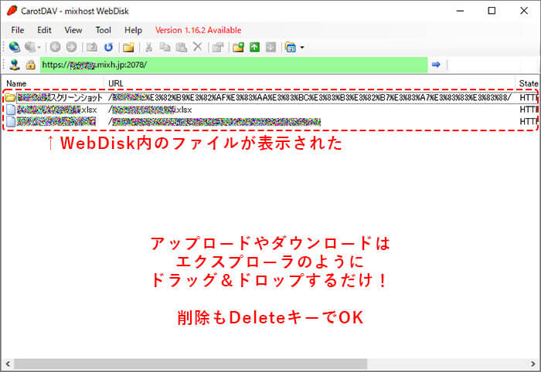Click the CarotDAV carrot title bar icon
The image size is (541, 372).
(x=12, y=11)
